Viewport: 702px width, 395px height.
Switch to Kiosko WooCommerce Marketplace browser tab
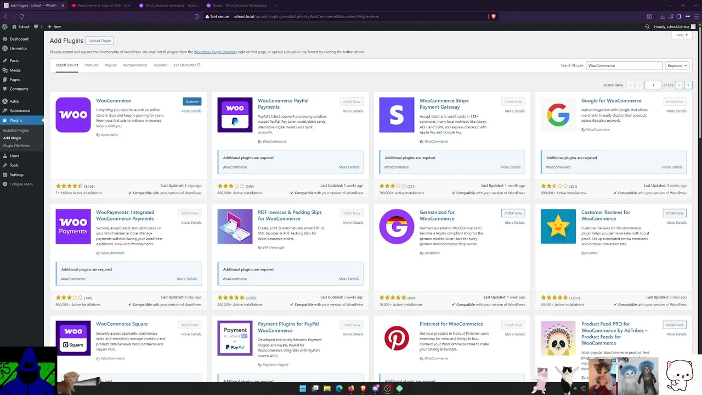pos(236,5)
